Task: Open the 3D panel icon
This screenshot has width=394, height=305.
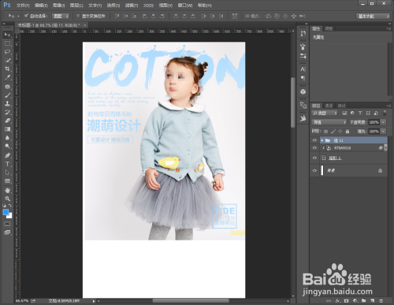Action: pyautogui.click(x=303, y=91)
